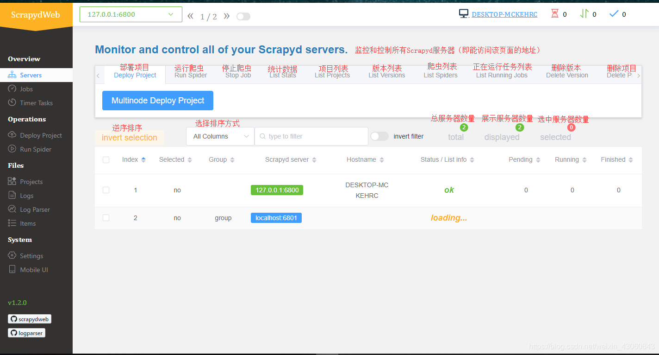Open the logparser GitHub badge
The height and width of the screenshot is (355, 659).
[x=26, y=333]
